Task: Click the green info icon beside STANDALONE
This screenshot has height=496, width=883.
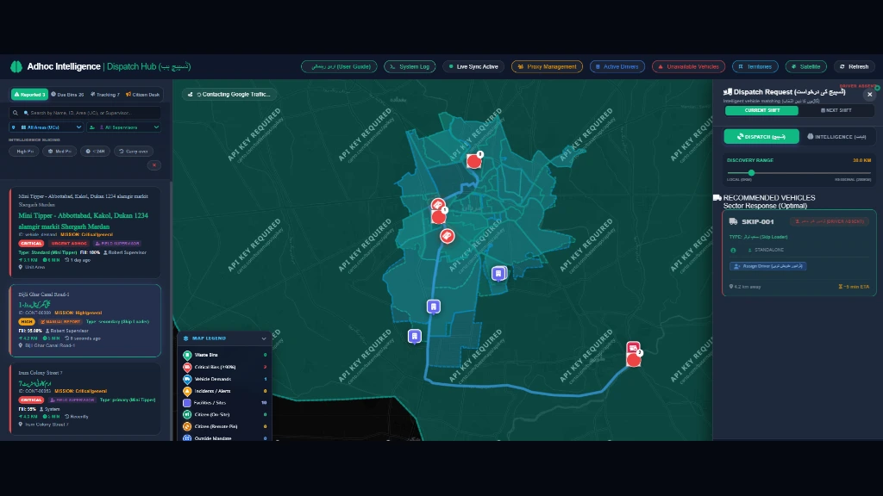Action: coord(733,251)
